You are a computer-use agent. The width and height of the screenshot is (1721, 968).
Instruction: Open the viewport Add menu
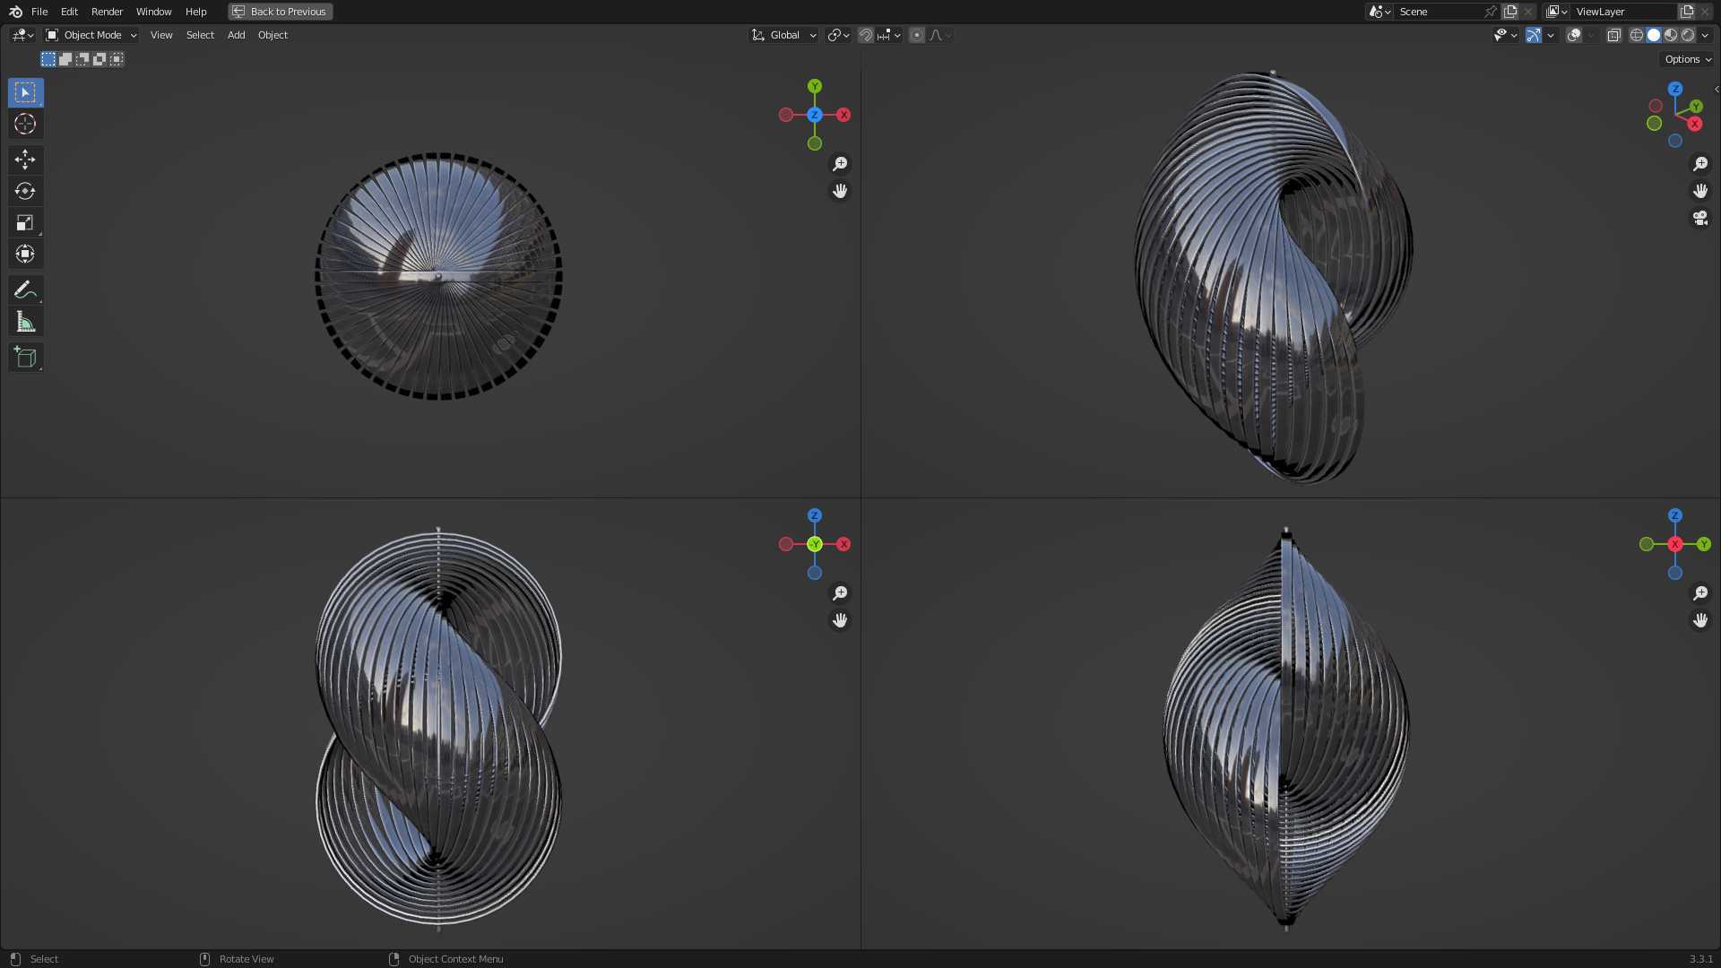pyautogui.click(x=236, y=35)
